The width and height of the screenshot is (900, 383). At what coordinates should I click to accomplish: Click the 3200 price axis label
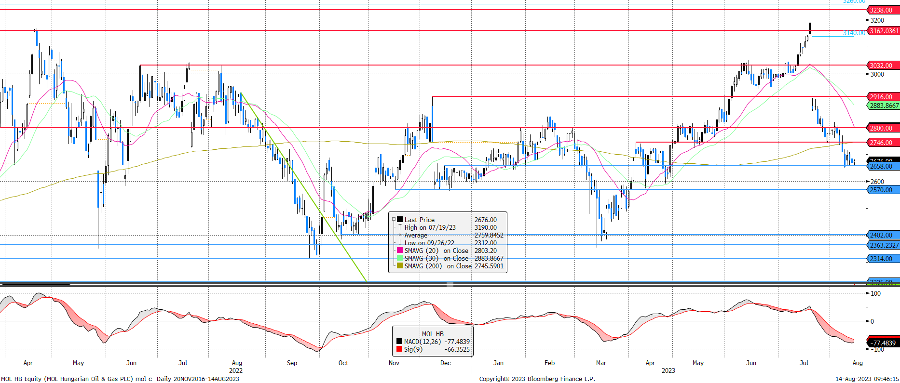pos(877,20)
